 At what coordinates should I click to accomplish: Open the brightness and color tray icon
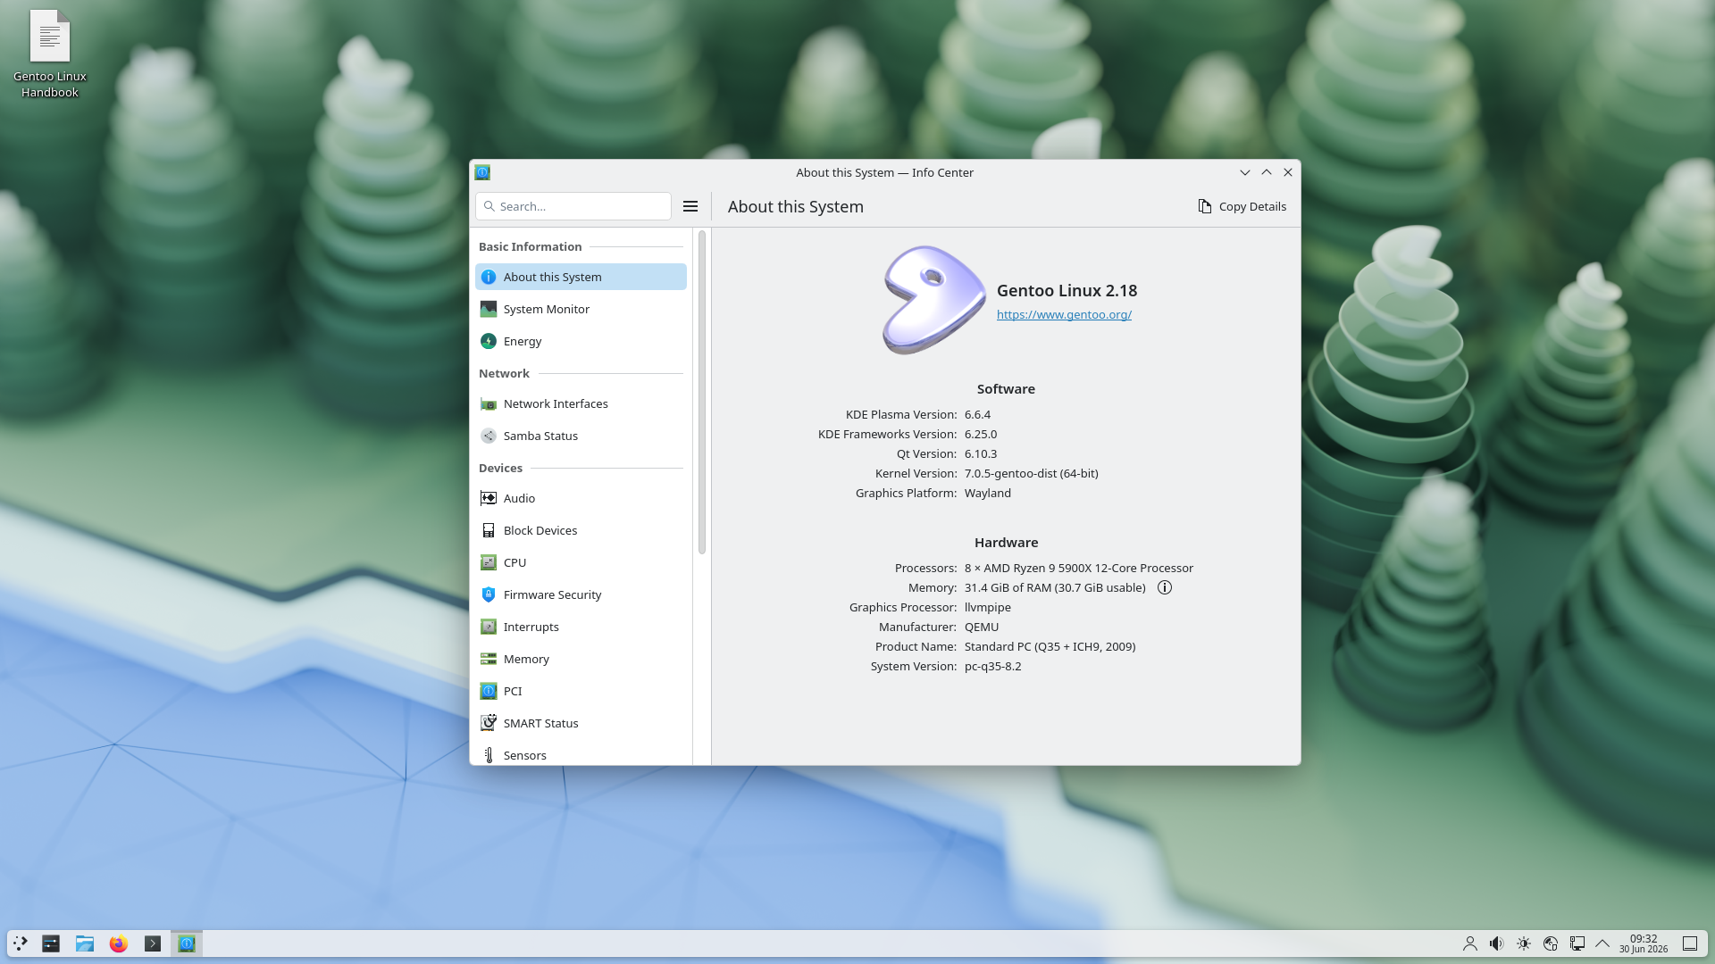tap(1524, 943)
